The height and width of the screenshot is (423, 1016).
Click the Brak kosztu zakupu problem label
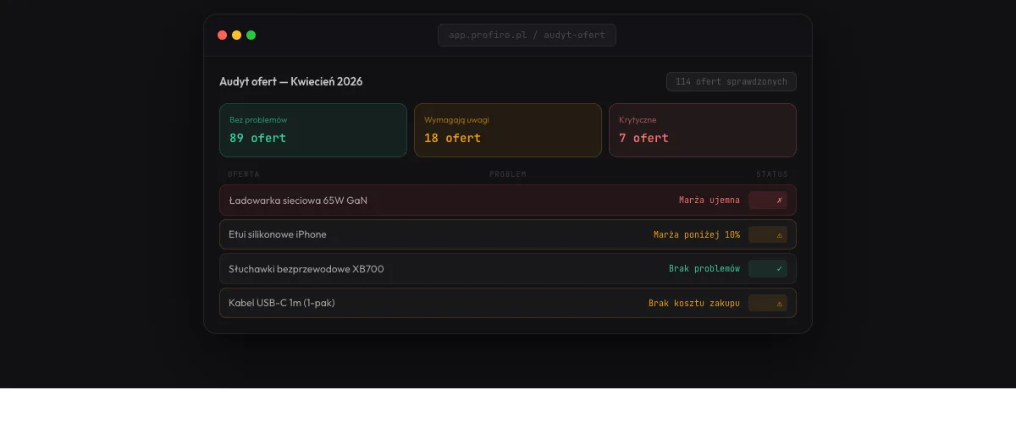pyautogui.click(x=694, y=303)
